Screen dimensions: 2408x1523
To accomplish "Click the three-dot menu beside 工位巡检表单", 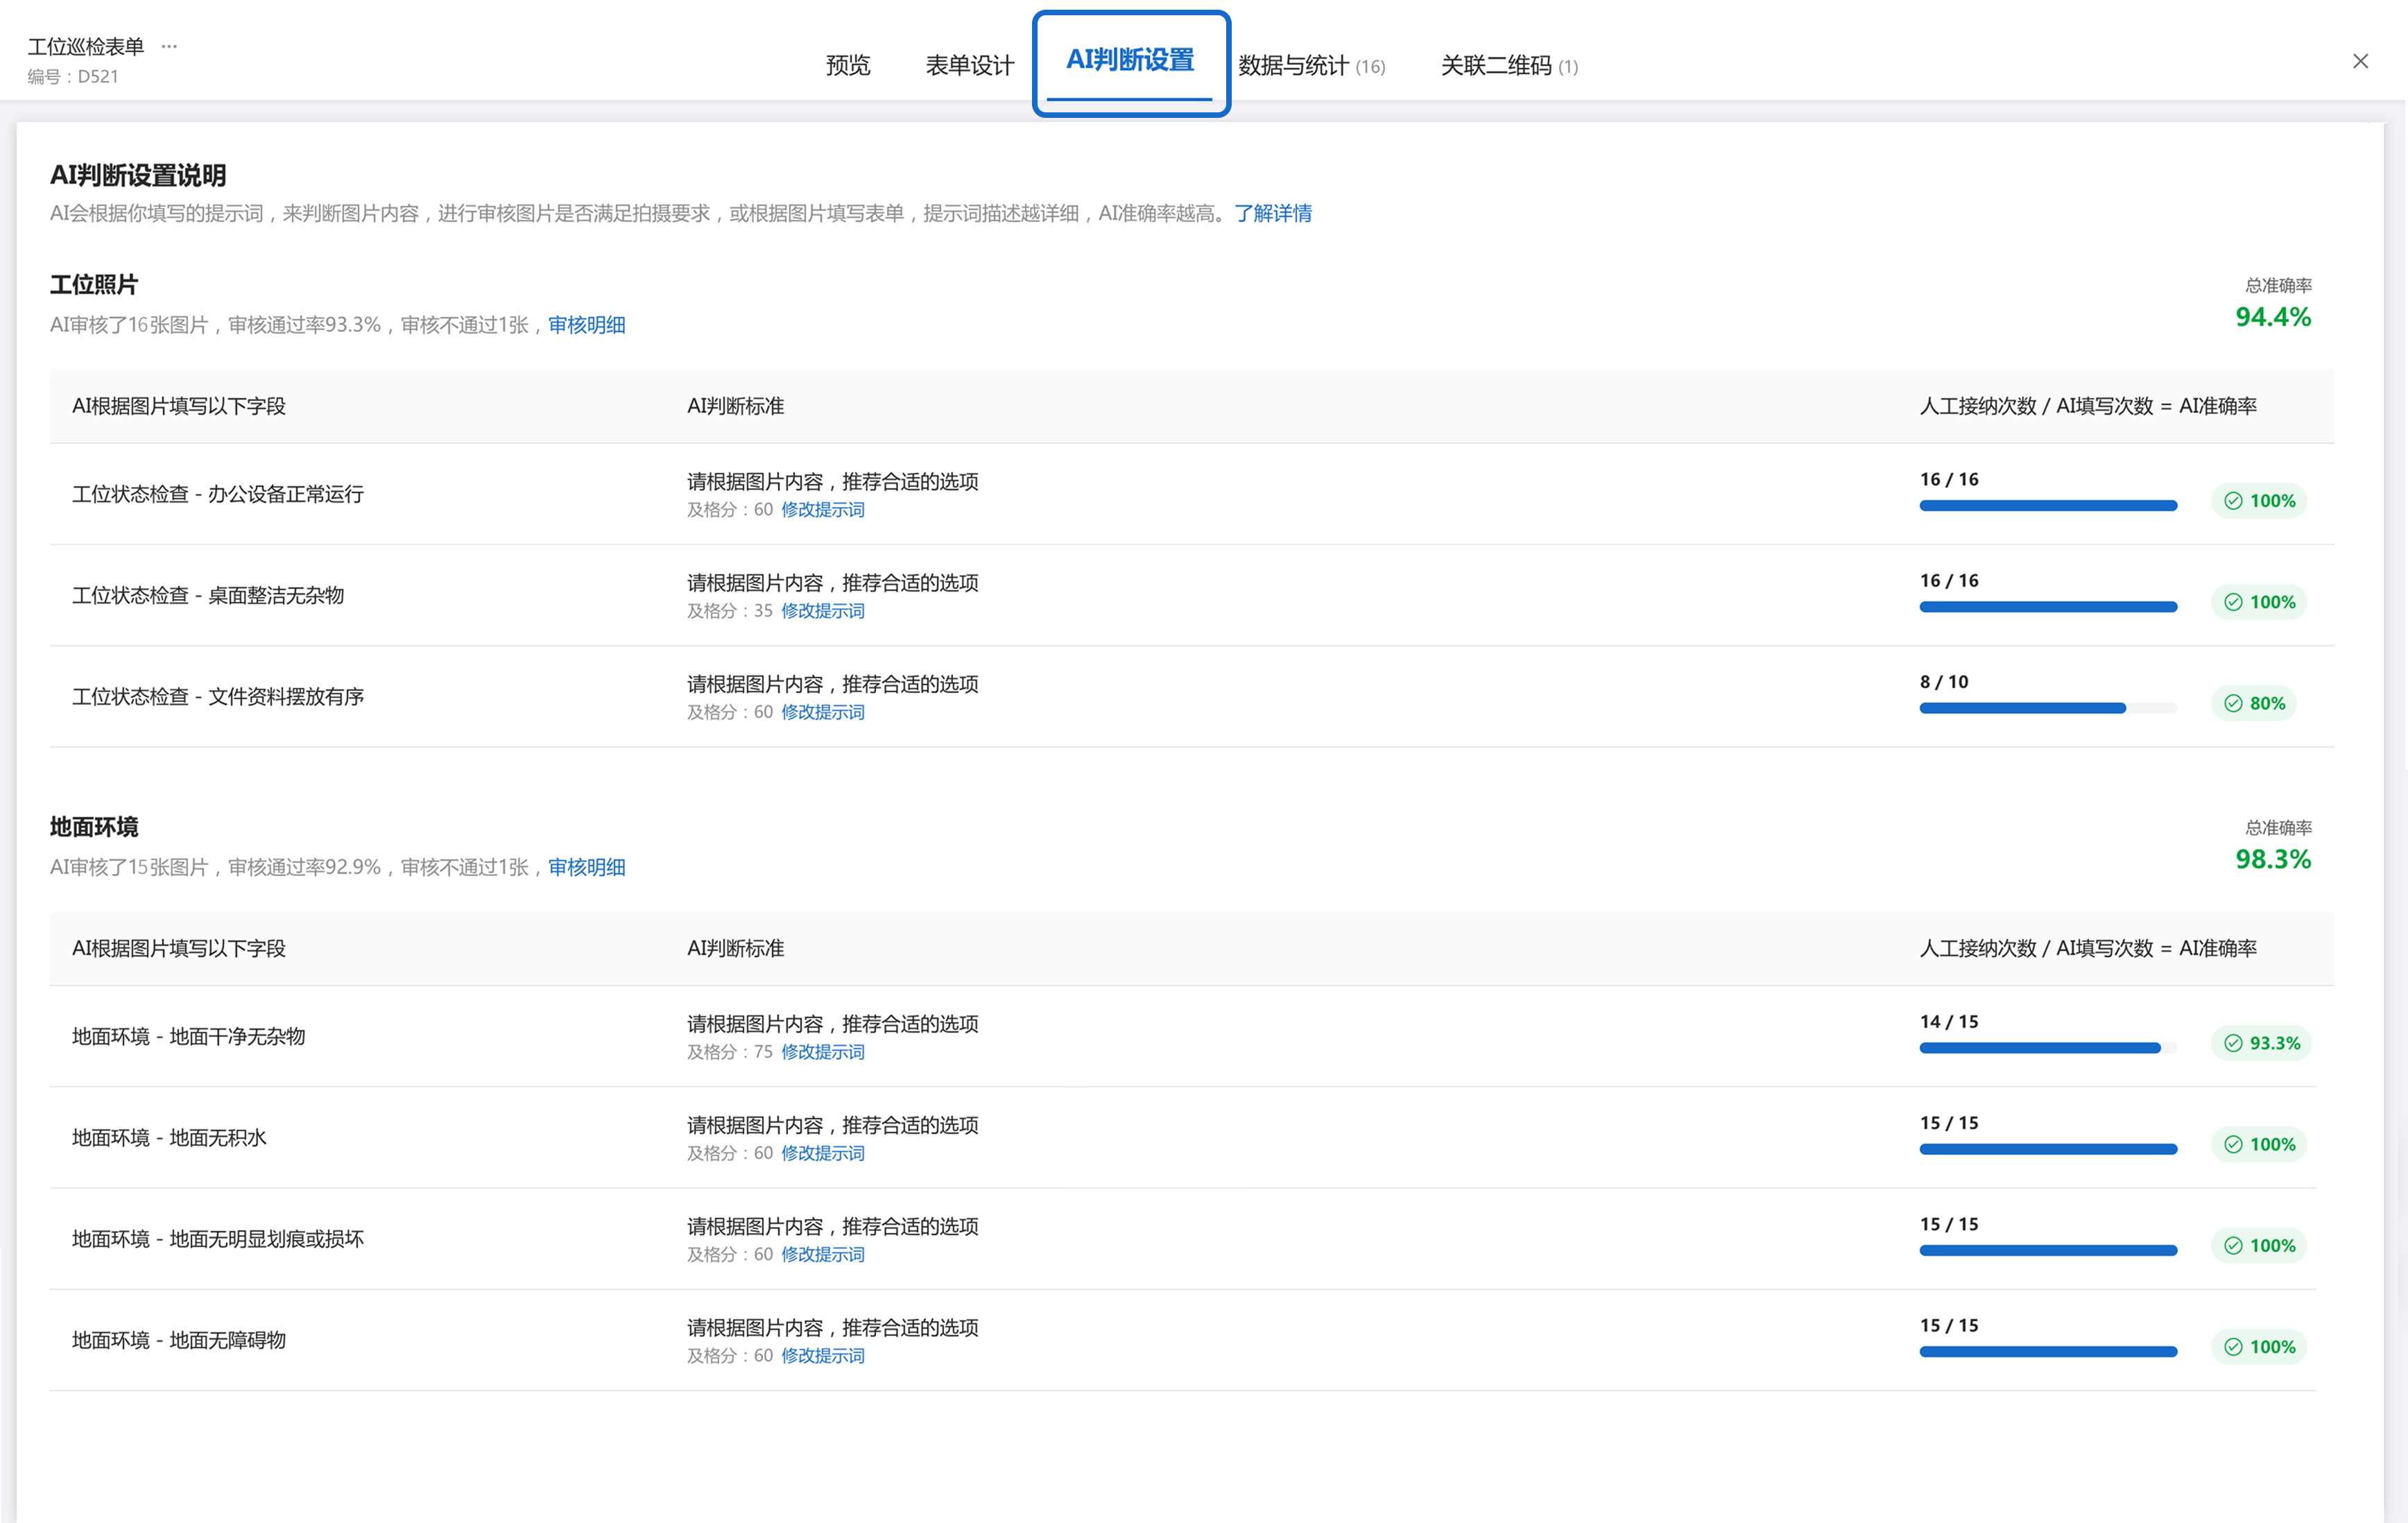I will pos(169,46).
